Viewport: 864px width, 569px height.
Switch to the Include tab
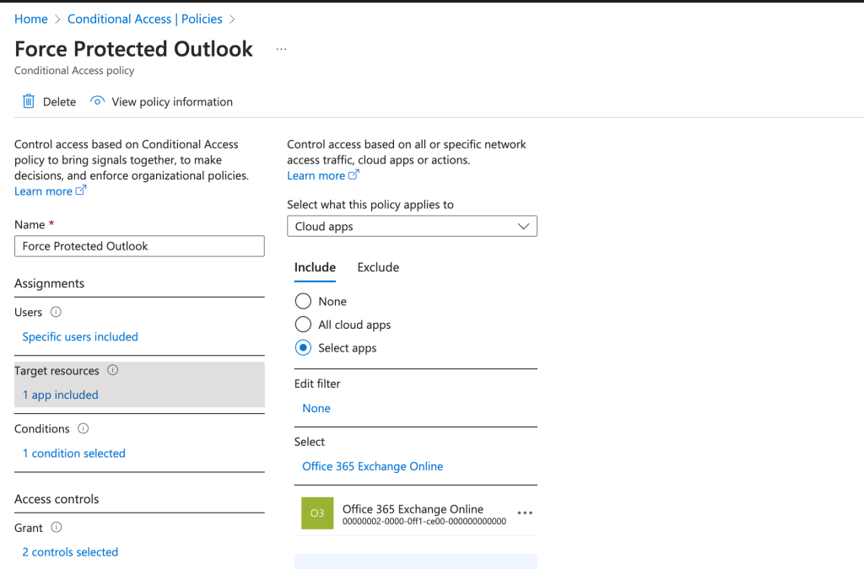pyautogui.click(x=315, y=267)
